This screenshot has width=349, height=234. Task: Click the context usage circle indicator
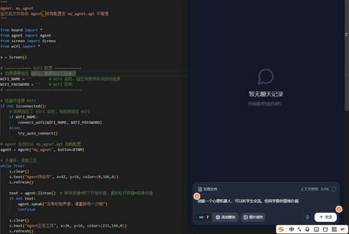tap(334, 189)
